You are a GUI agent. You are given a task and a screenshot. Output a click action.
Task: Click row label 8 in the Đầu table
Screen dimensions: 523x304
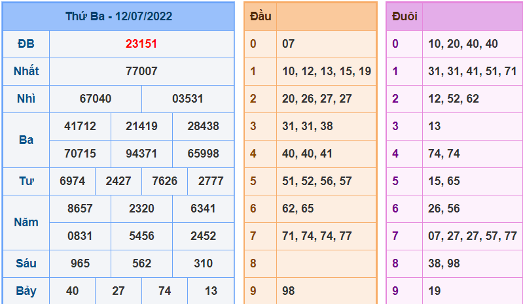253,263
